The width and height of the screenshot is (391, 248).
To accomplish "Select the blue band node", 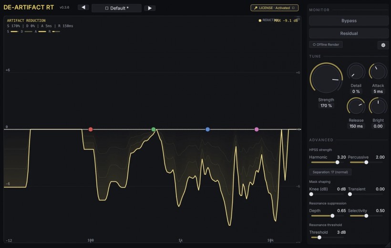I will point(207,129).
